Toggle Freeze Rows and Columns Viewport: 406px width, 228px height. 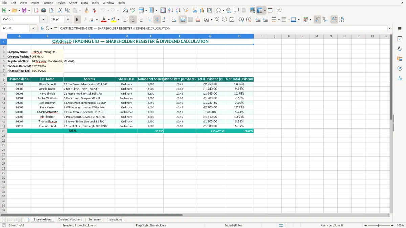[260, 10]
